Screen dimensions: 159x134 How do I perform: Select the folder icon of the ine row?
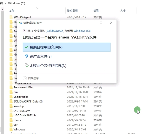[x=11, y=50]
